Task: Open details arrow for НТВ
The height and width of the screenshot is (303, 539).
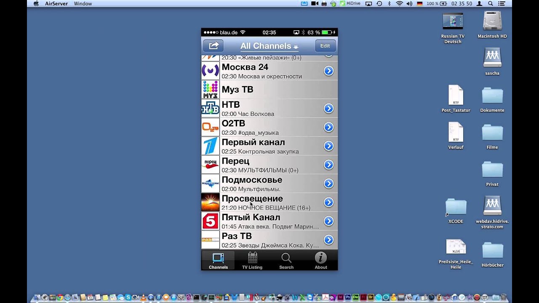Action: click(x=328, y=109)
